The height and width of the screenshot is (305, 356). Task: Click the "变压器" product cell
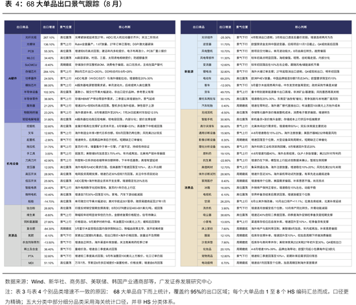(x=31, y=167)
